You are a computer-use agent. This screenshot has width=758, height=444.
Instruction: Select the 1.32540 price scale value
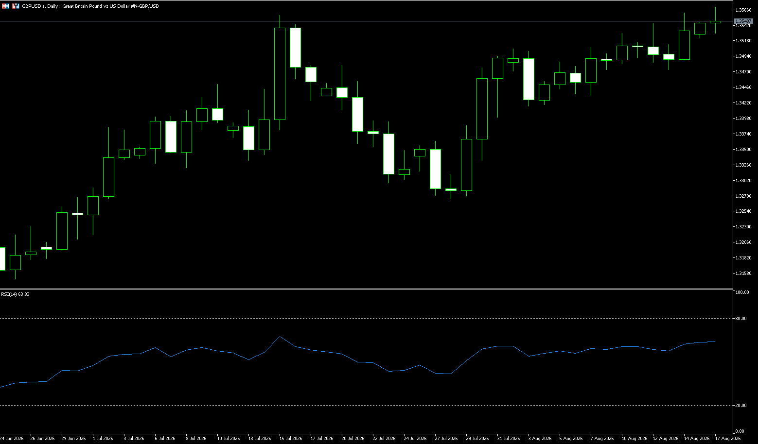point(744,211)
